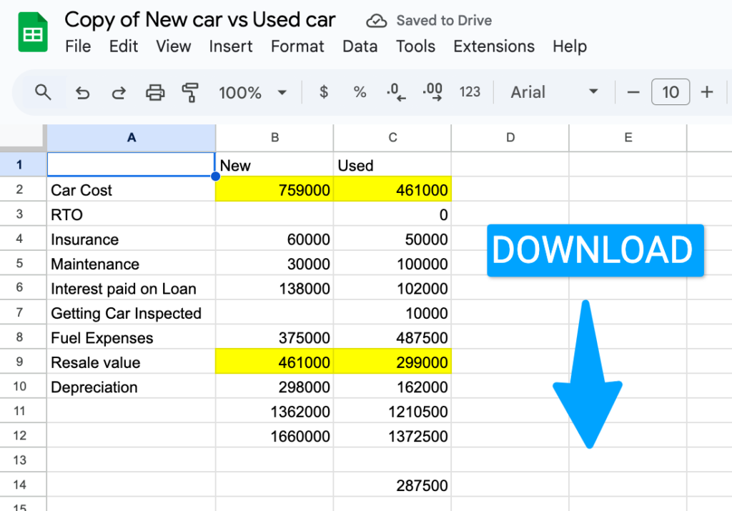Click the Redo arrow icon
732x511 pixels.
point(119,92)
